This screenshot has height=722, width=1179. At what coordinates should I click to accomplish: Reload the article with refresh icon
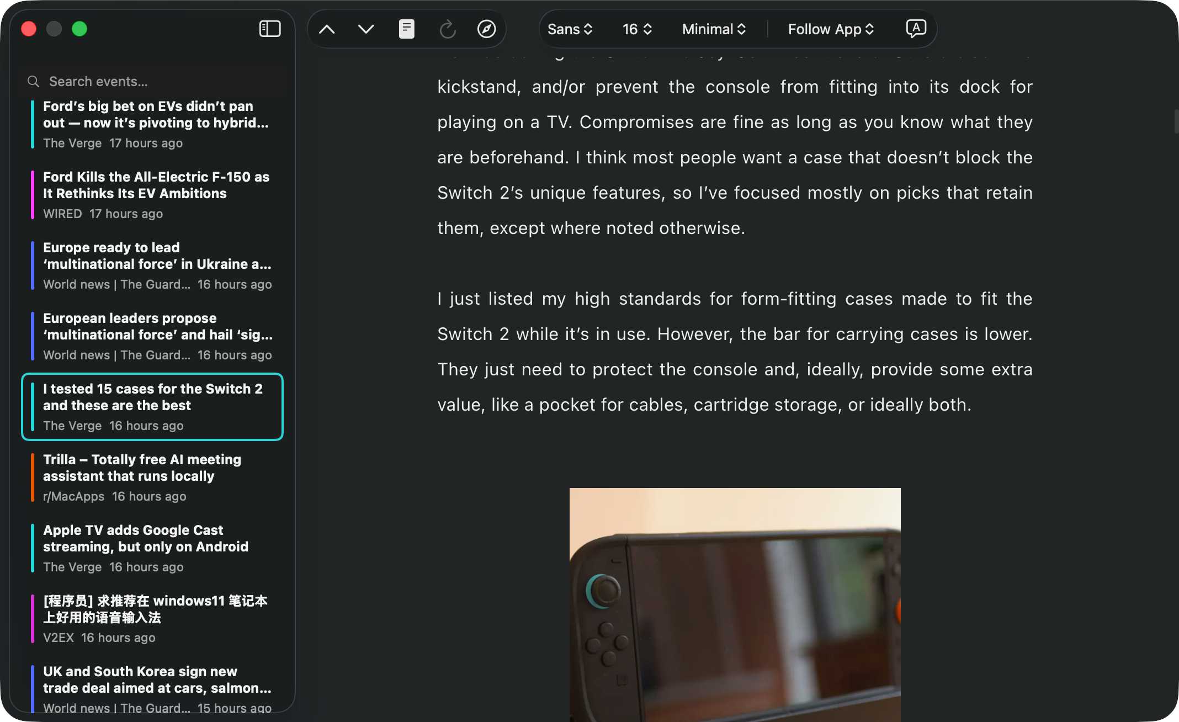(448, 29)
